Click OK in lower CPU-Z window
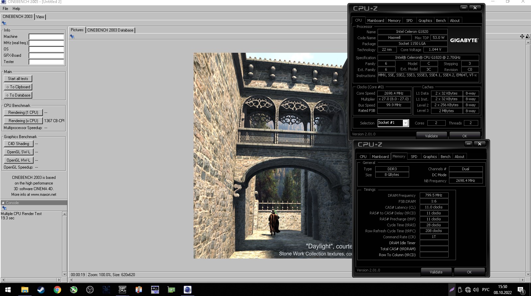The width and height of the screenshot is (531, 296). (469, 272)
